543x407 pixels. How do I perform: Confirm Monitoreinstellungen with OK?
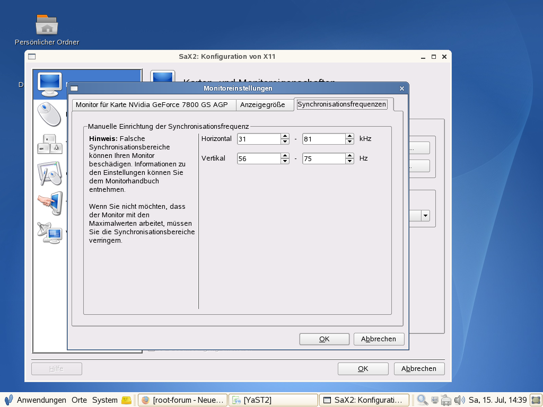pos(324,339)
